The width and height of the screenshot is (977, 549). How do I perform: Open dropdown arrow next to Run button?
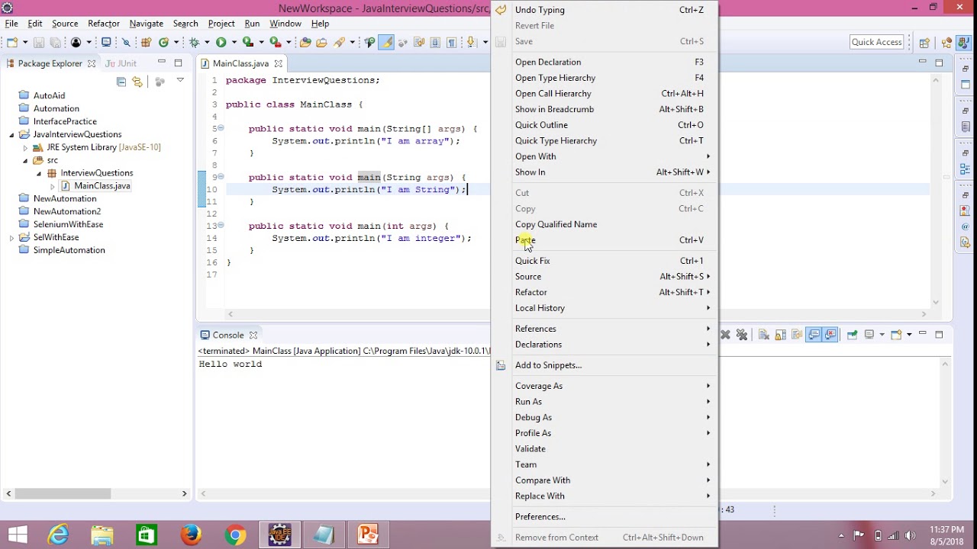[x=234, y=43]
